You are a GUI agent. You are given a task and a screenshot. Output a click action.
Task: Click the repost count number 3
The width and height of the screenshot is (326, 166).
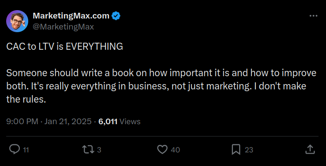tap(99, 150)
